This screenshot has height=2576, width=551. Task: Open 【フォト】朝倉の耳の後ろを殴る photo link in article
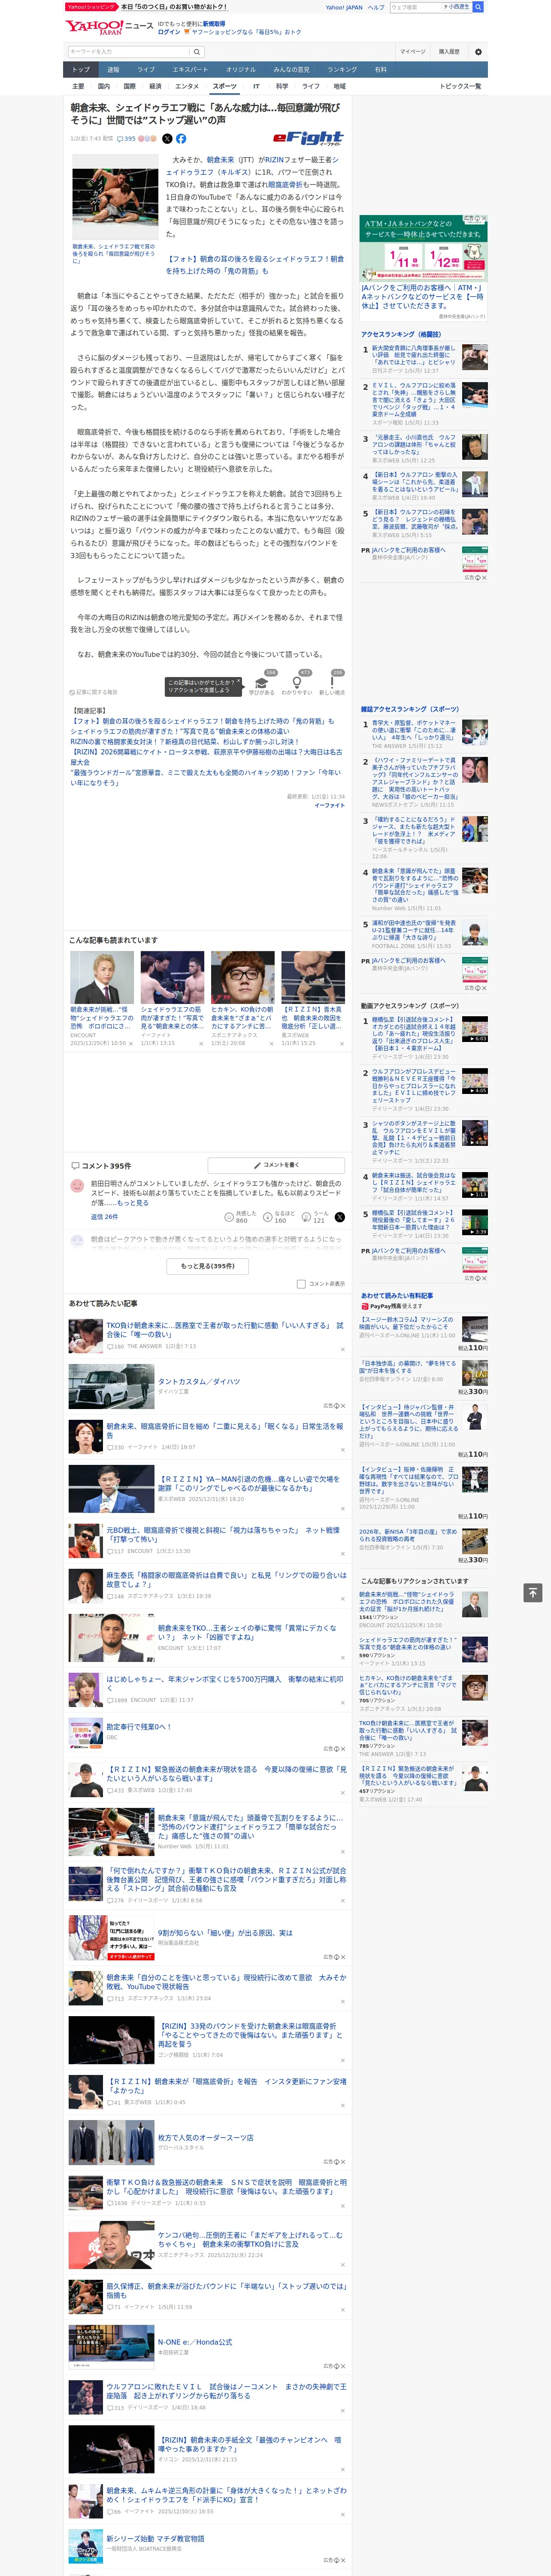pos(254,265)
